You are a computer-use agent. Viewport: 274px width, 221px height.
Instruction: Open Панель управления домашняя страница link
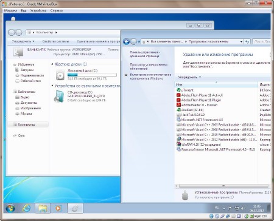[x=145, y=54]
